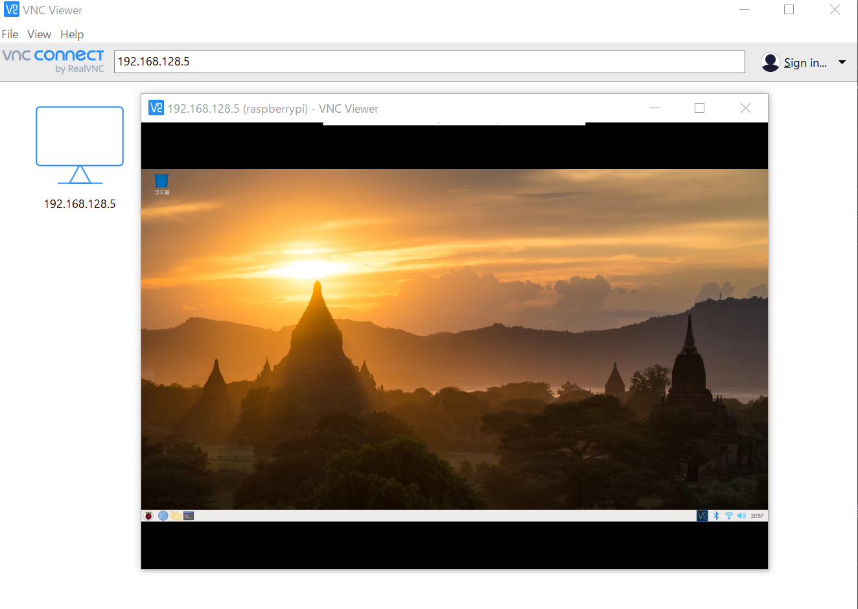This screenshot has width=858, height=609.
Task: Close the main VNC Viewer window
Action: pos(835,10)
